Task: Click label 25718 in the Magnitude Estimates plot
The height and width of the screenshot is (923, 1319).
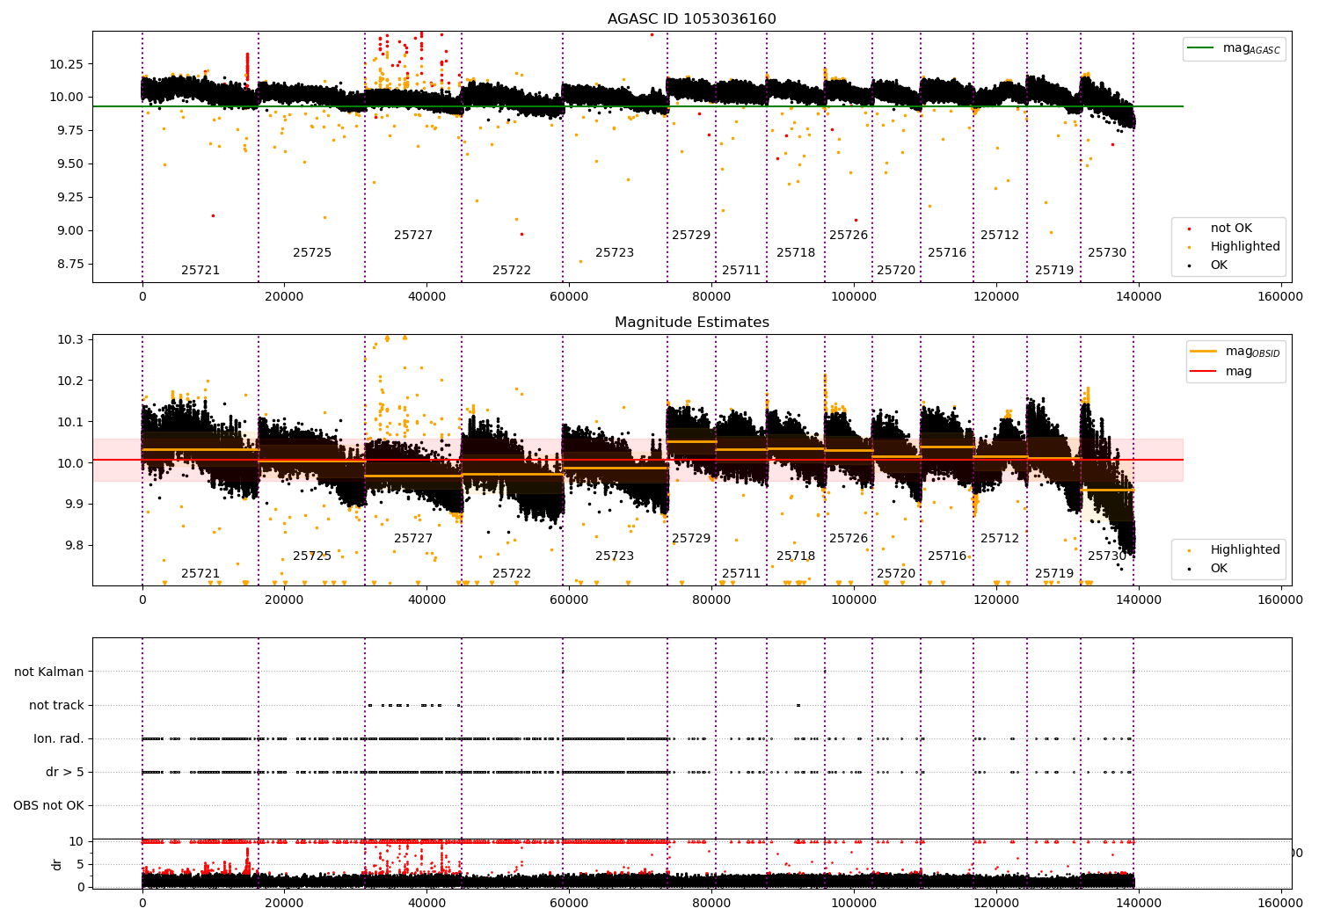Action: (796, 556)
